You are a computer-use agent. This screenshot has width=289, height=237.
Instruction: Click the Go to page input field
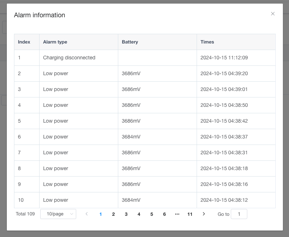point(239,214)
